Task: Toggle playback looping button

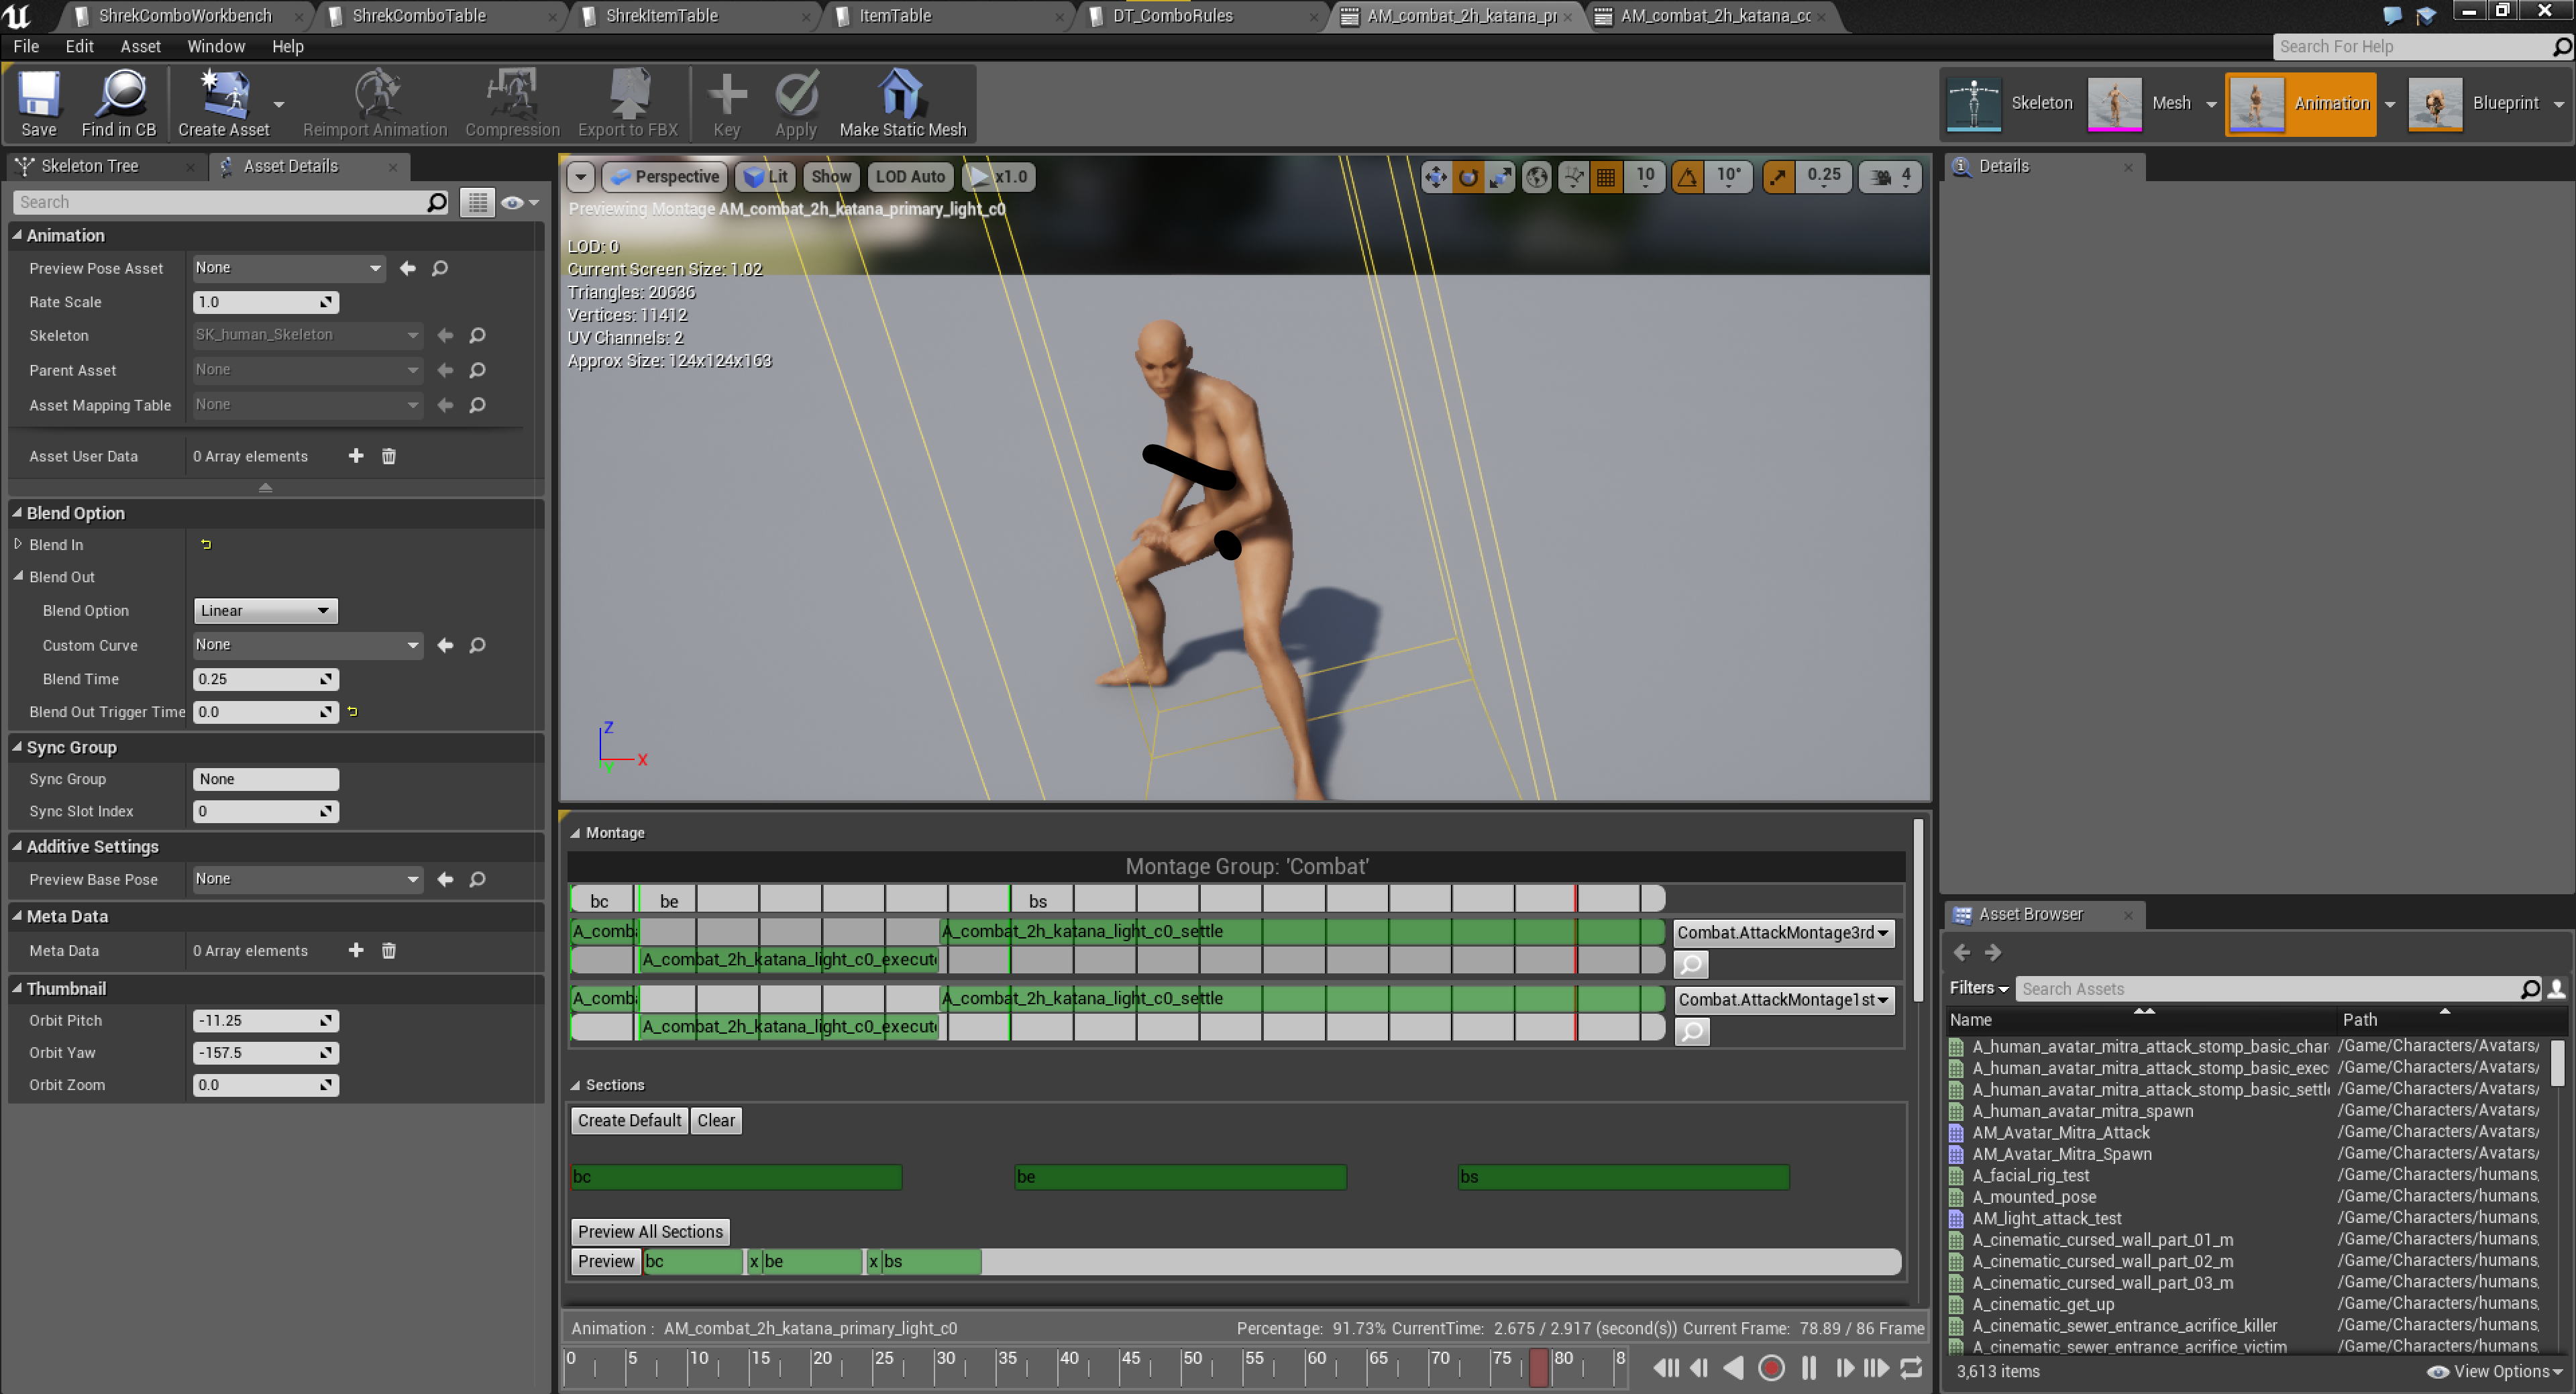Action: tap(1911, 1367)
